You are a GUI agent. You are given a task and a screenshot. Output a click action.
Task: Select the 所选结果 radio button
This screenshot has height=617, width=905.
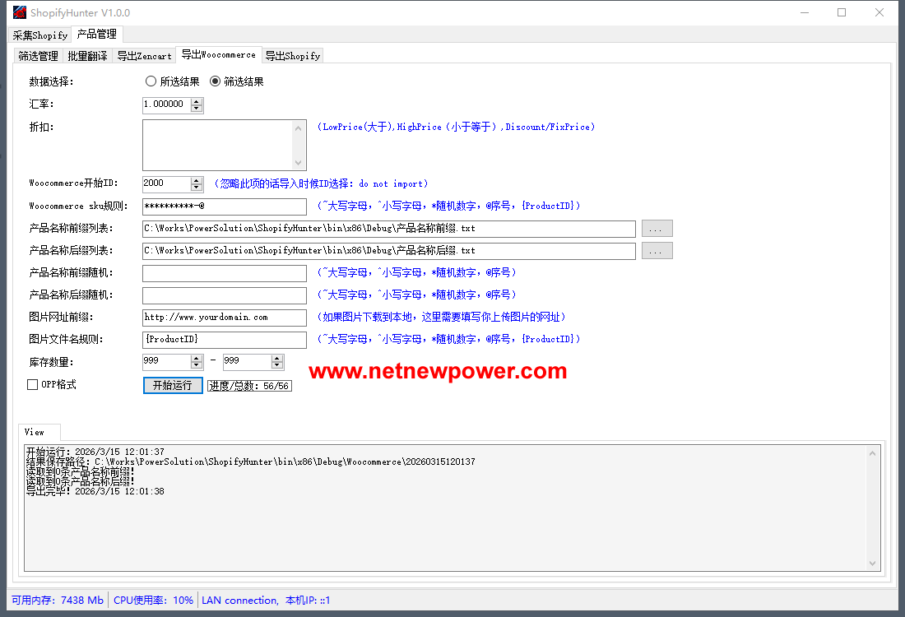pos(151,81)
